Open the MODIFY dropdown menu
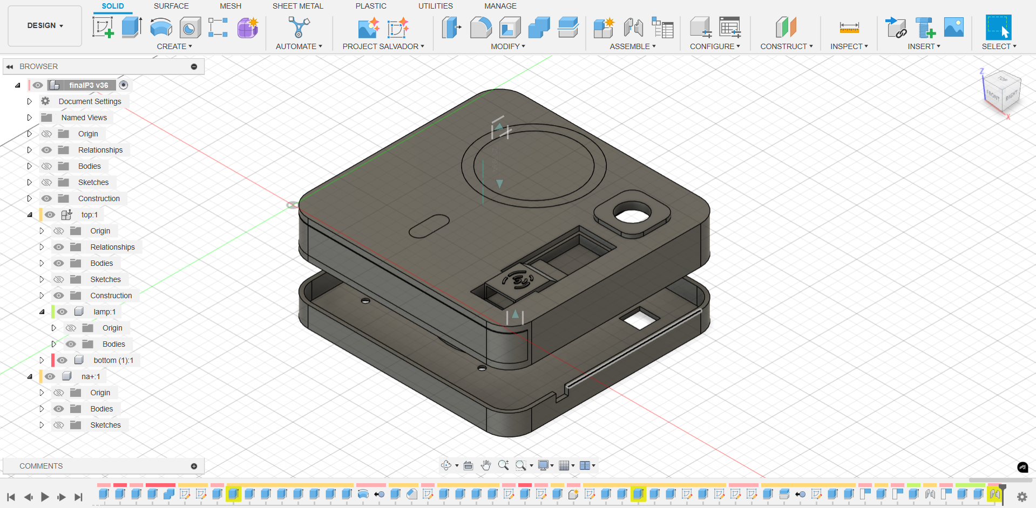This screenshot has height=508, width=1036. pos(508,46)
